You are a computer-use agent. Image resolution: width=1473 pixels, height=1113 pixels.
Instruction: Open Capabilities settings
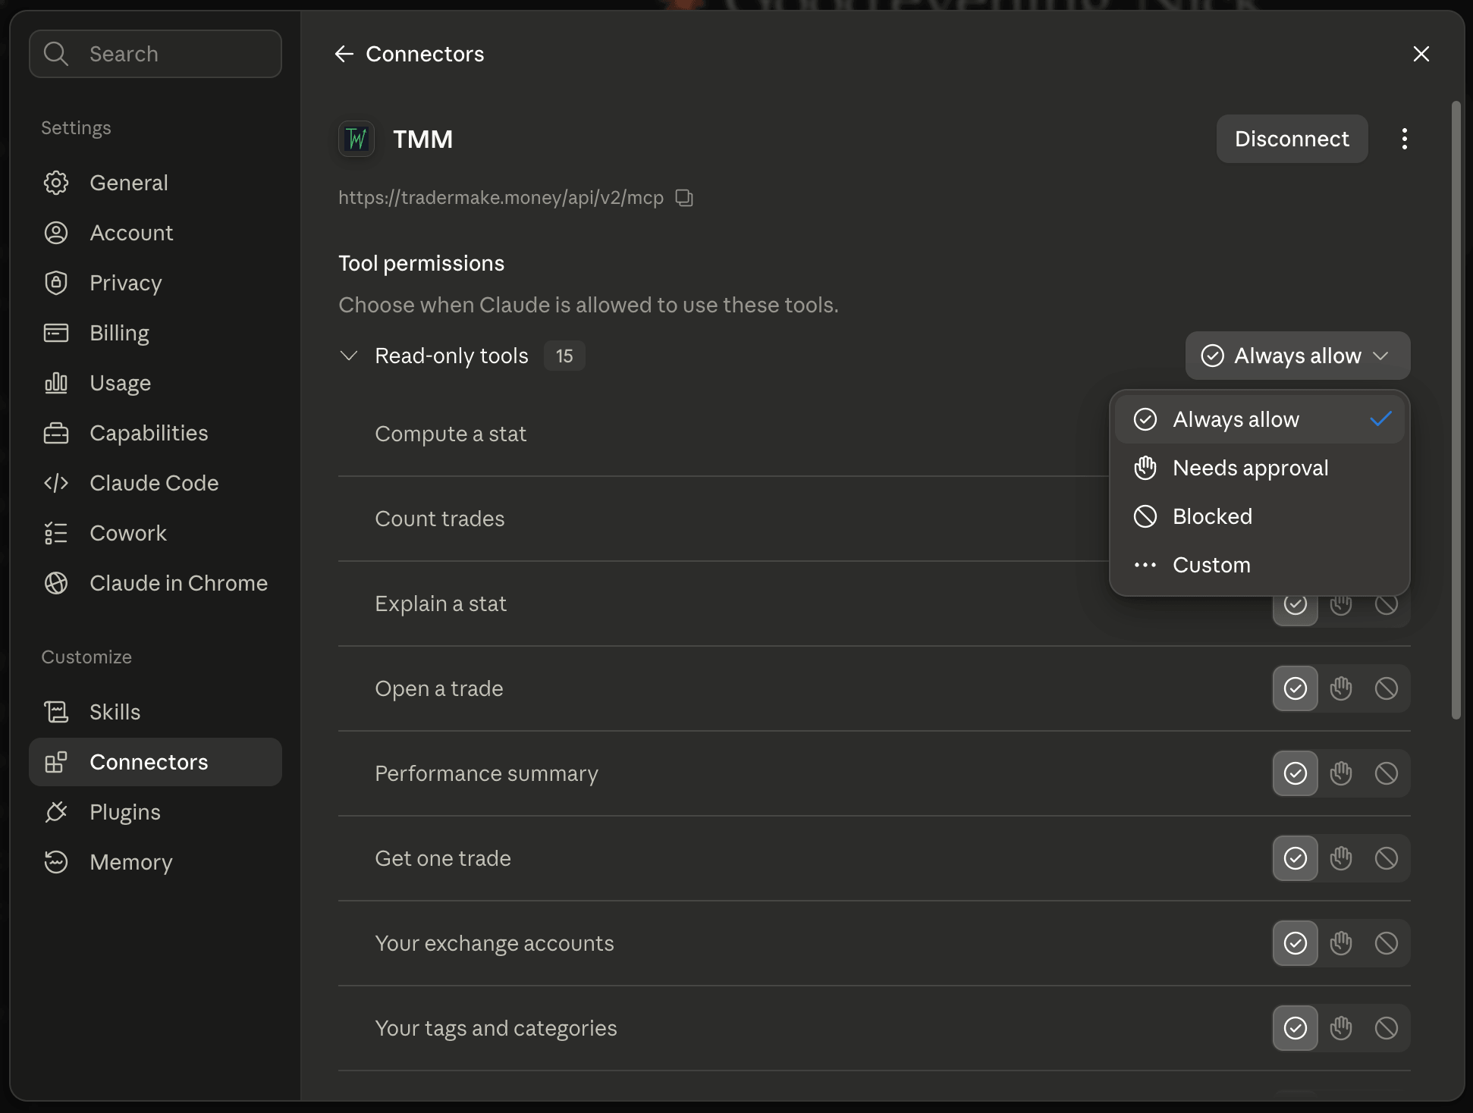pyautogui.click(x=155, y=433)
